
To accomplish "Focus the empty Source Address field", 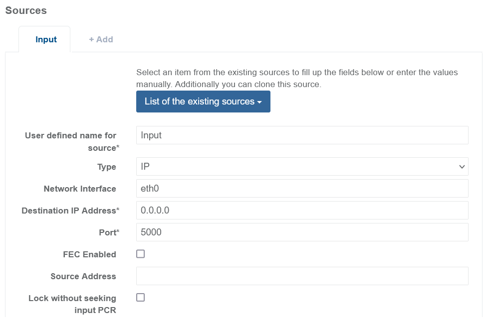I will coord(301,276).
